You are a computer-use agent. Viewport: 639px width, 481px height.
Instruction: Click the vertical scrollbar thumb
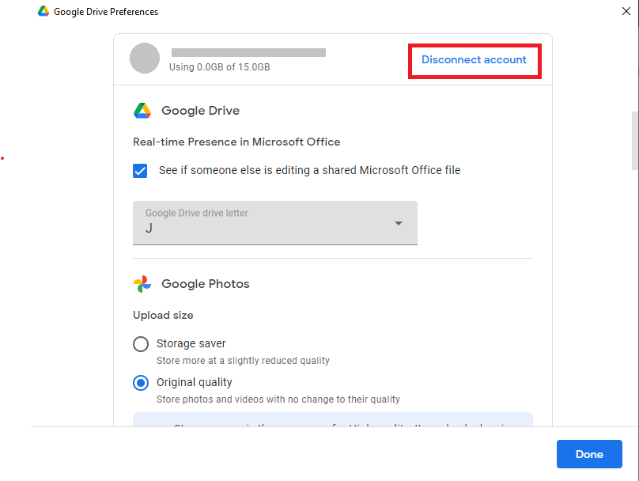coord(635,141)
